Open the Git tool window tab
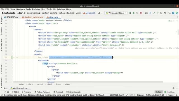Image resolution: width=179 pixels, height=101 pixels. tap(7, 92)
